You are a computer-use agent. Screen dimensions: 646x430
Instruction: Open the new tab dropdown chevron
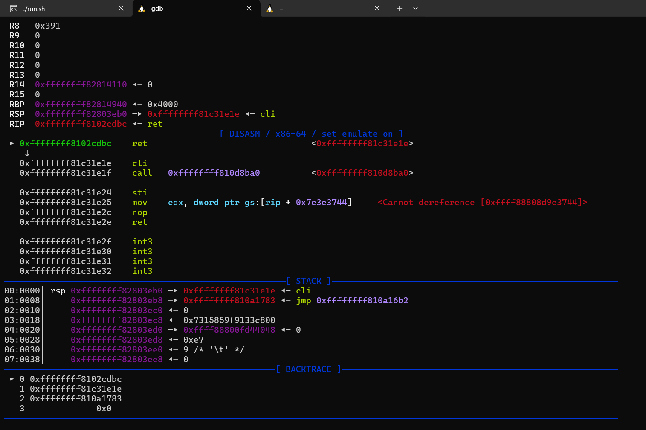pos(415,8)
